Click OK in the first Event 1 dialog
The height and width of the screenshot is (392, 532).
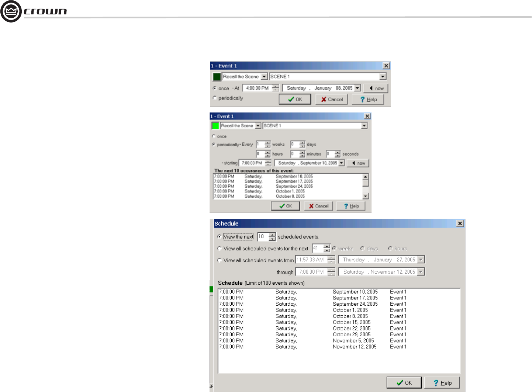pyautogui.click(x=295, y=100)
